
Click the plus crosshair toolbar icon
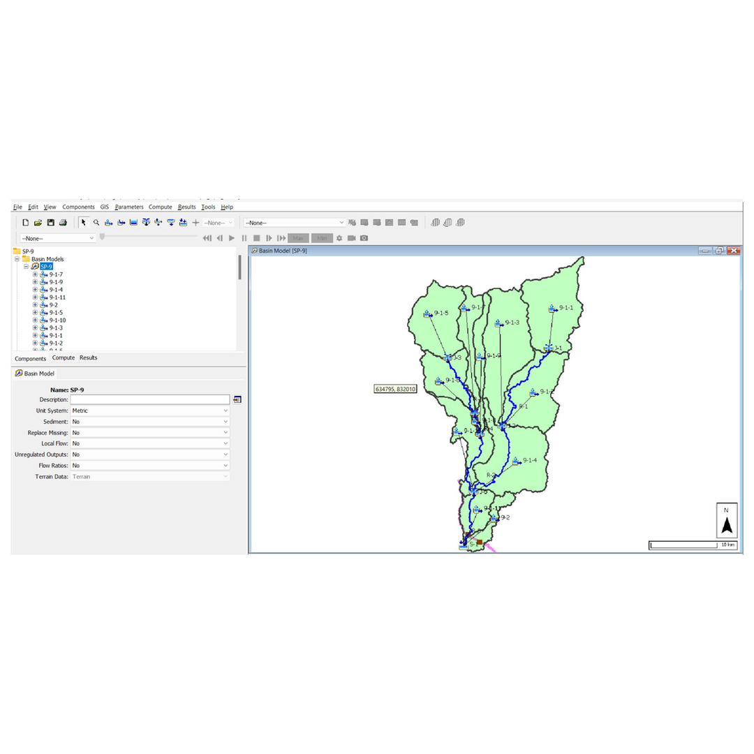195,223
